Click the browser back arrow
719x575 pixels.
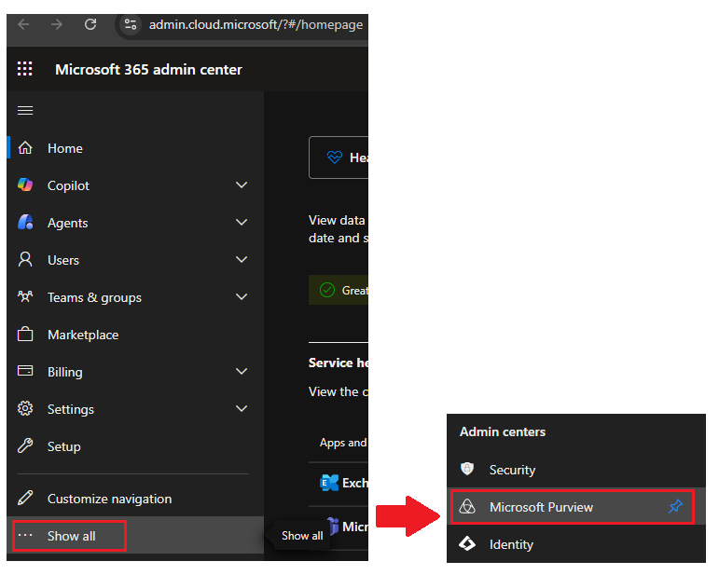tap(23, 24)
